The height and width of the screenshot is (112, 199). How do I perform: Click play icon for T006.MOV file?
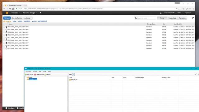(6, 27)
